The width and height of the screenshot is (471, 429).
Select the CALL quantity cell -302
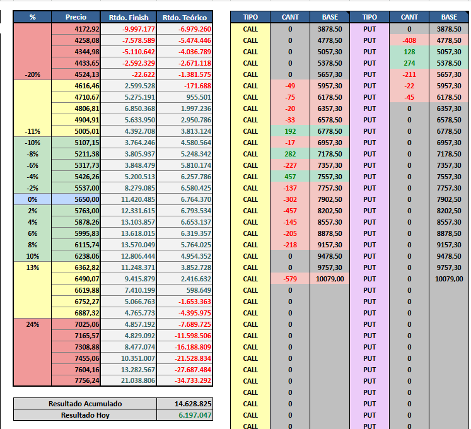click(x=290, y=199)
